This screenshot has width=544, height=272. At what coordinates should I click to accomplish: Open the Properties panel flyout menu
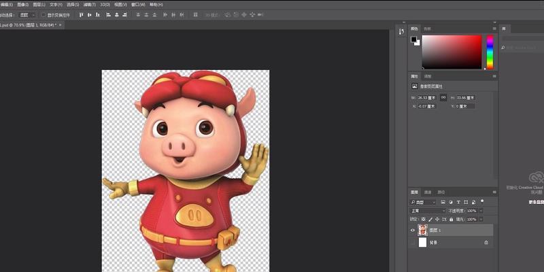tap(494, 76)
